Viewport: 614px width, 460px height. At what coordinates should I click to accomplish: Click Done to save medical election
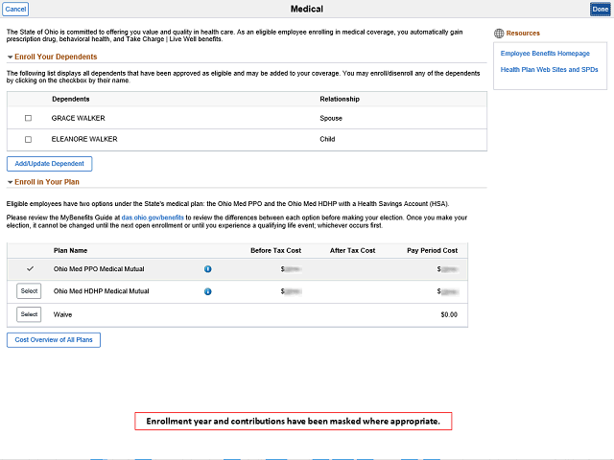click(x=600, y=9)
